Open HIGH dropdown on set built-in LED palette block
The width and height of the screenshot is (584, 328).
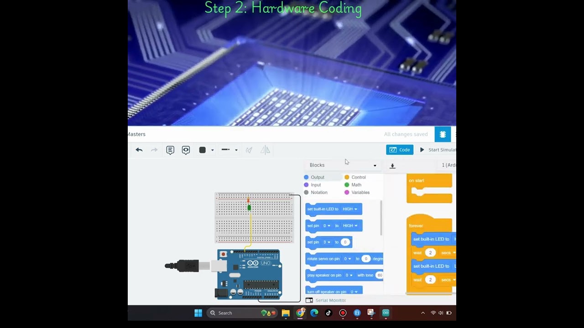click(350, 209)
